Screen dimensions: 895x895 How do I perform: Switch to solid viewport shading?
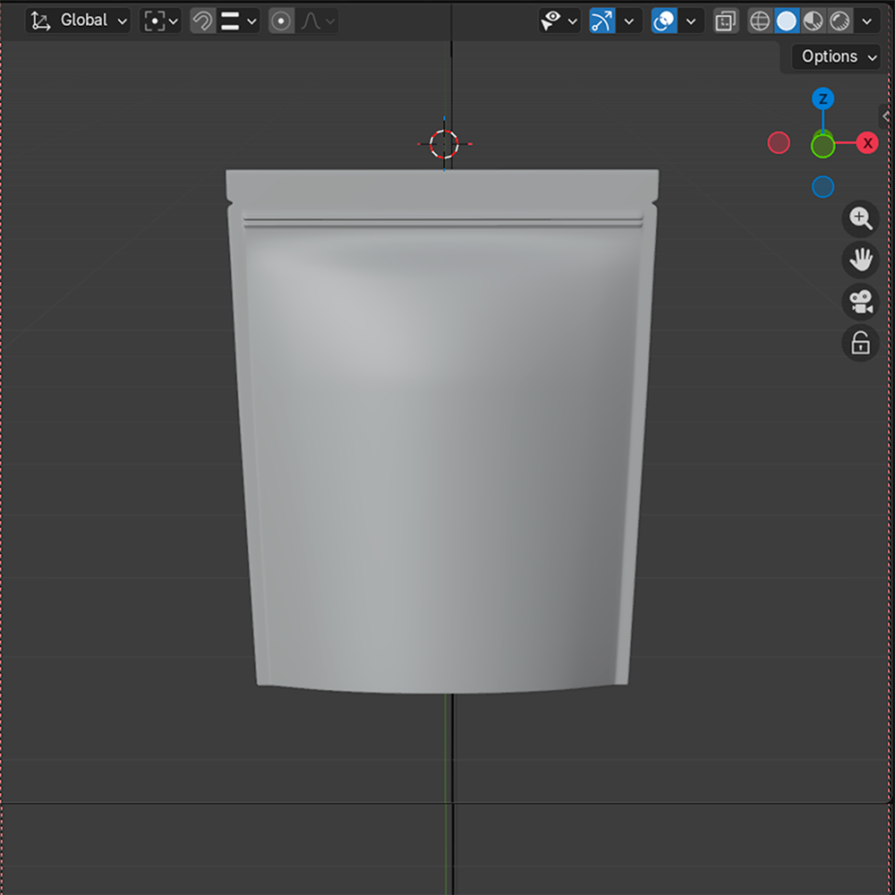click(787, 21)
